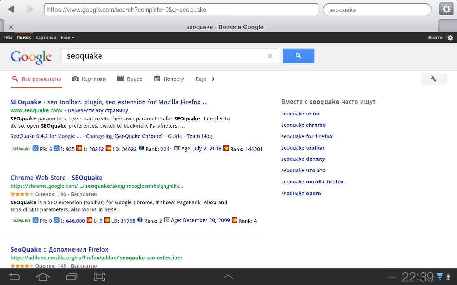Click Google index value '935'
457x285 pixels.
[70, 149]
